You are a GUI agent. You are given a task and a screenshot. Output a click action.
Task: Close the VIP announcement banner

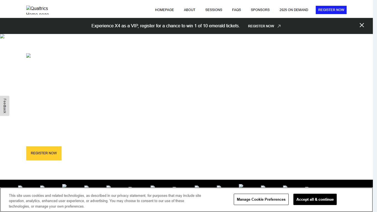click(x=362, y=25)
